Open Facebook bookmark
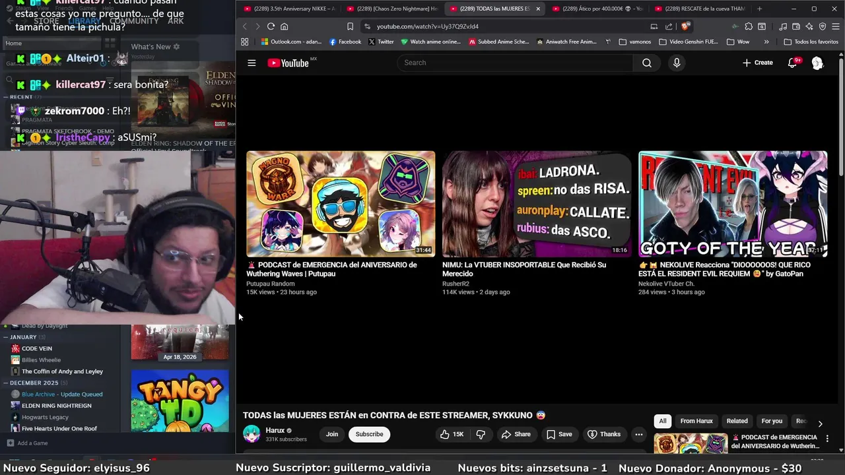This screenshot has height=475, width=845. pyautogui.click(x=345, y=42)
